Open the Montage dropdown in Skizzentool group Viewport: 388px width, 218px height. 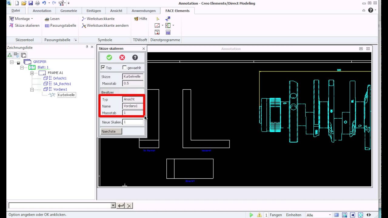pyautogui.click(x=22, y=18)
